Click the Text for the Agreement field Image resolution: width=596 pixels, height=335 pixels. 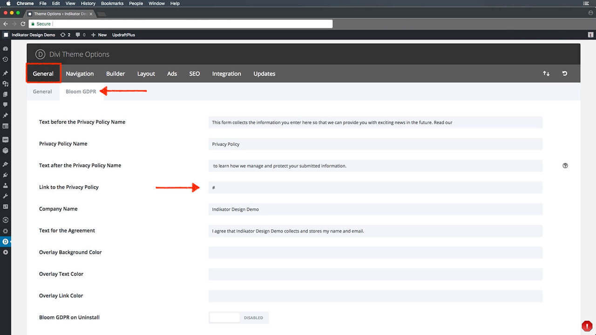(376, 231)
